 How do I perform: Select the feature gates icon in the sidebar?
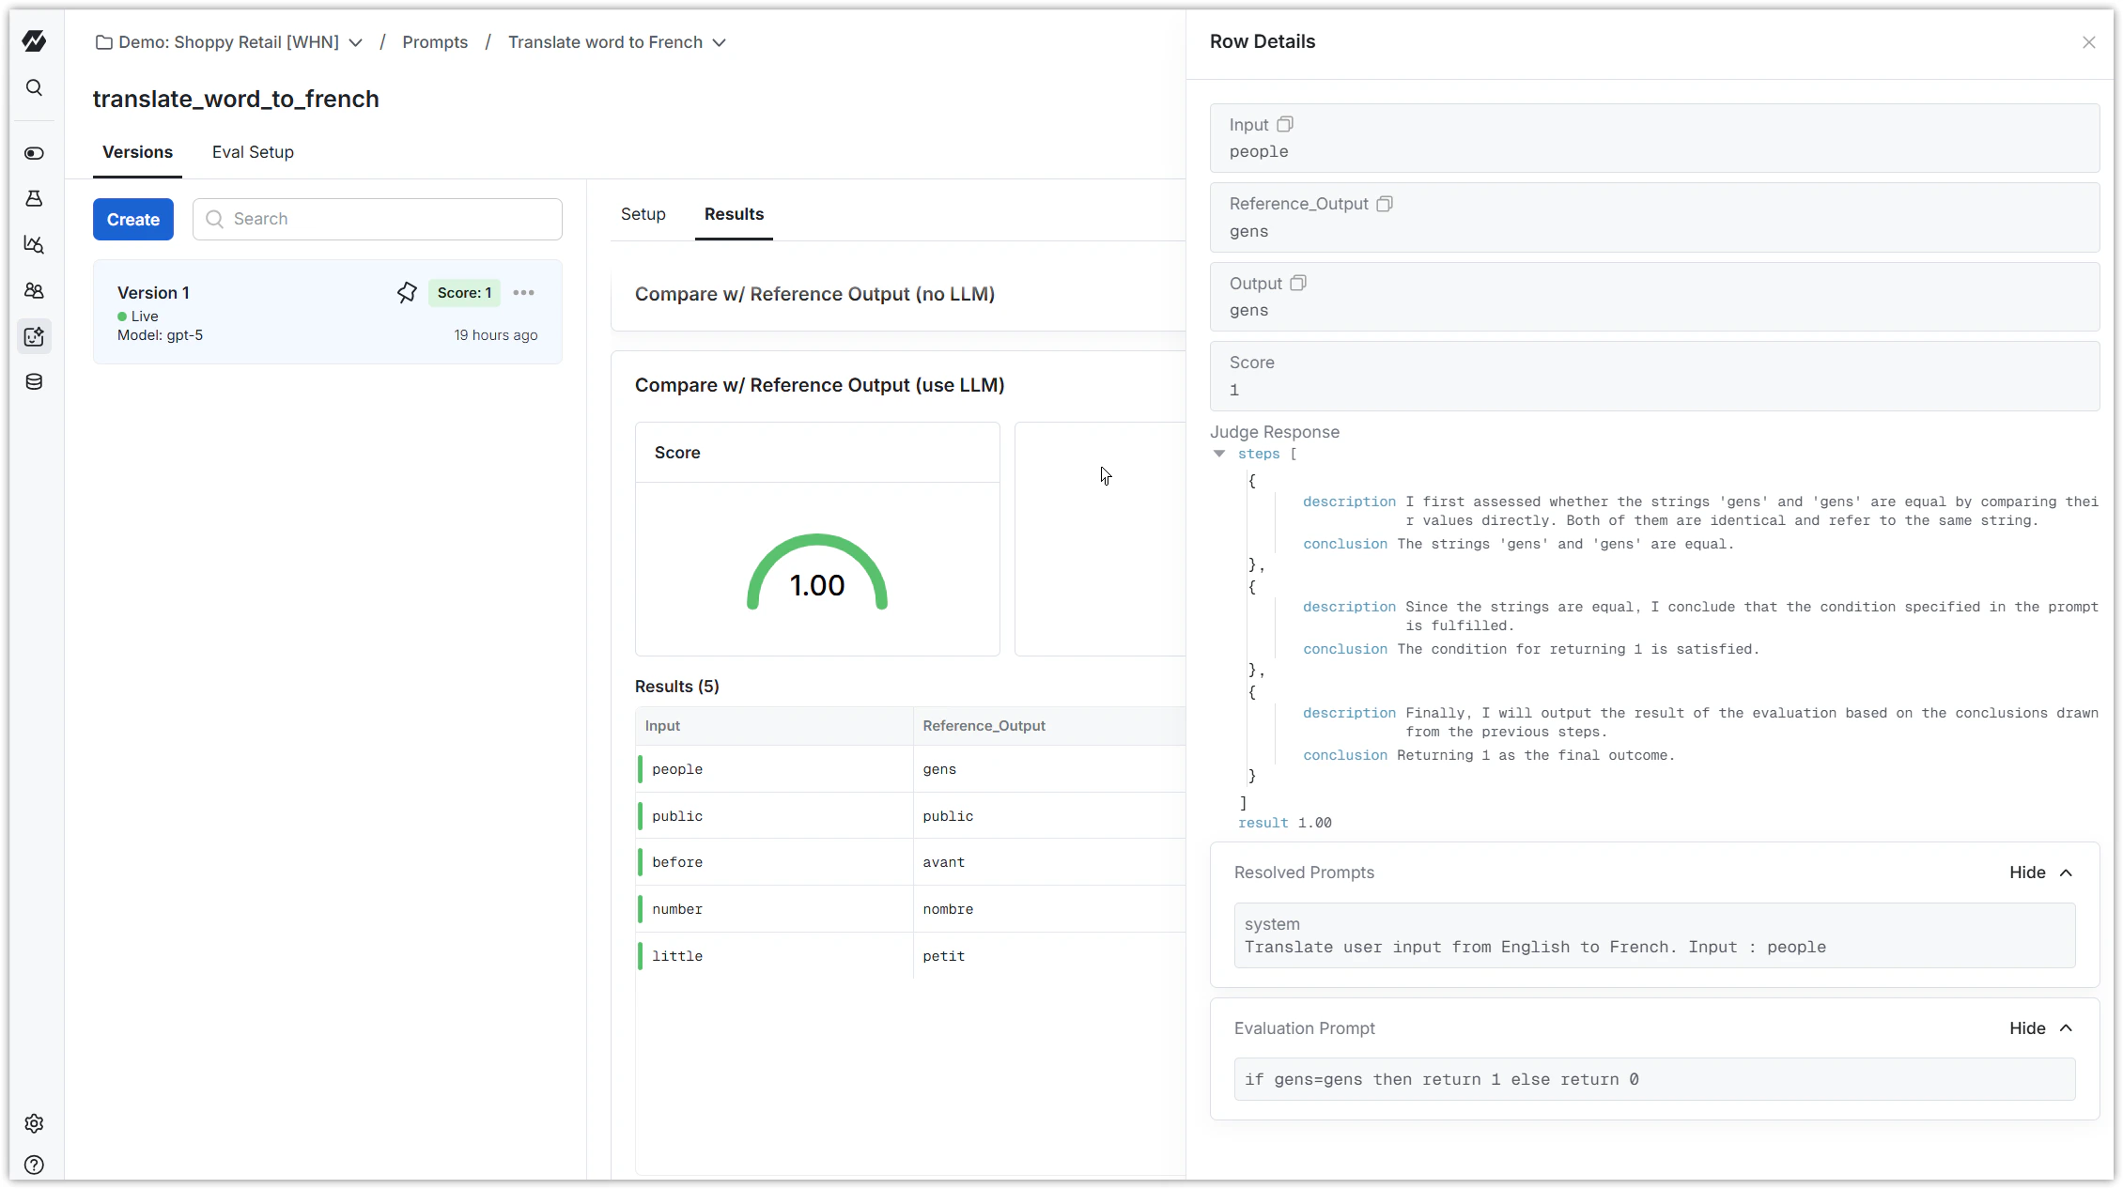(x=34, y=153)
